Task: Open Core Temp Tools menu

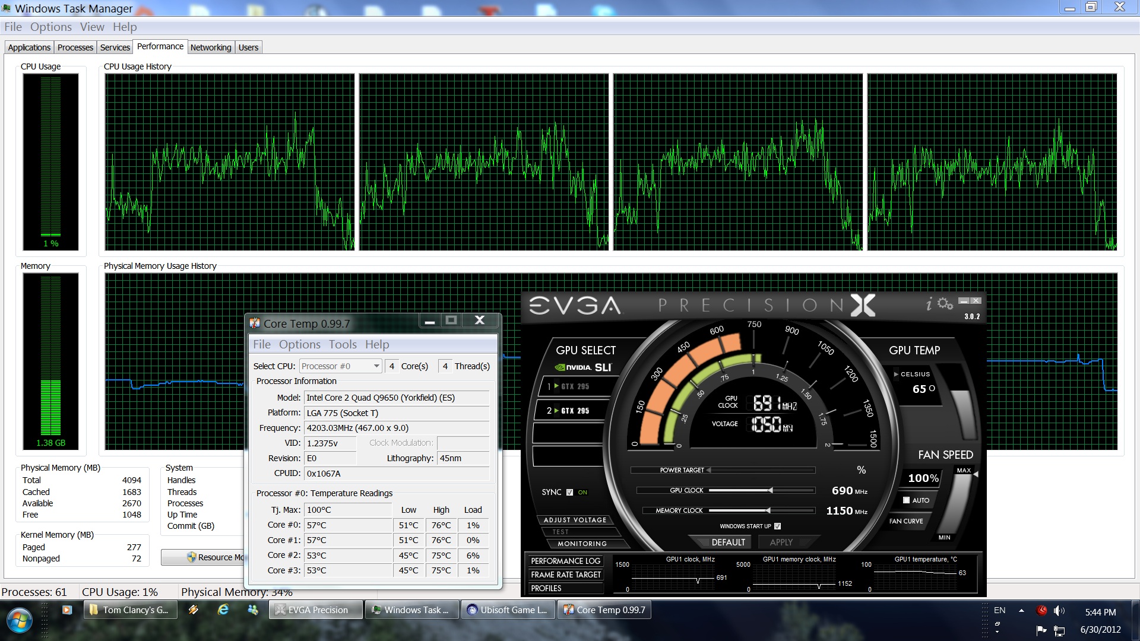Action: coord(343,344)
